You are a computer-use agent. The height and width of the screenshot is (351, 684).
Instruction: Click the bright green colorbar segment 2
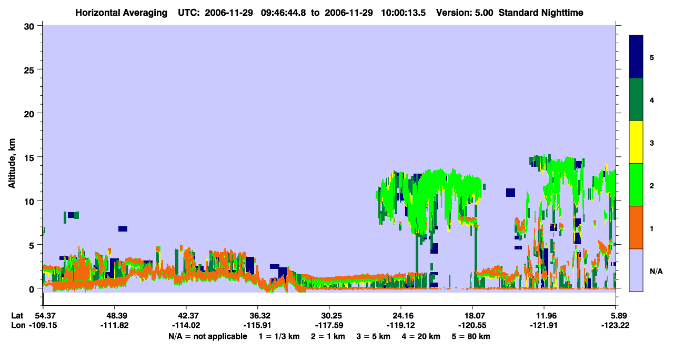pos(636,185)
